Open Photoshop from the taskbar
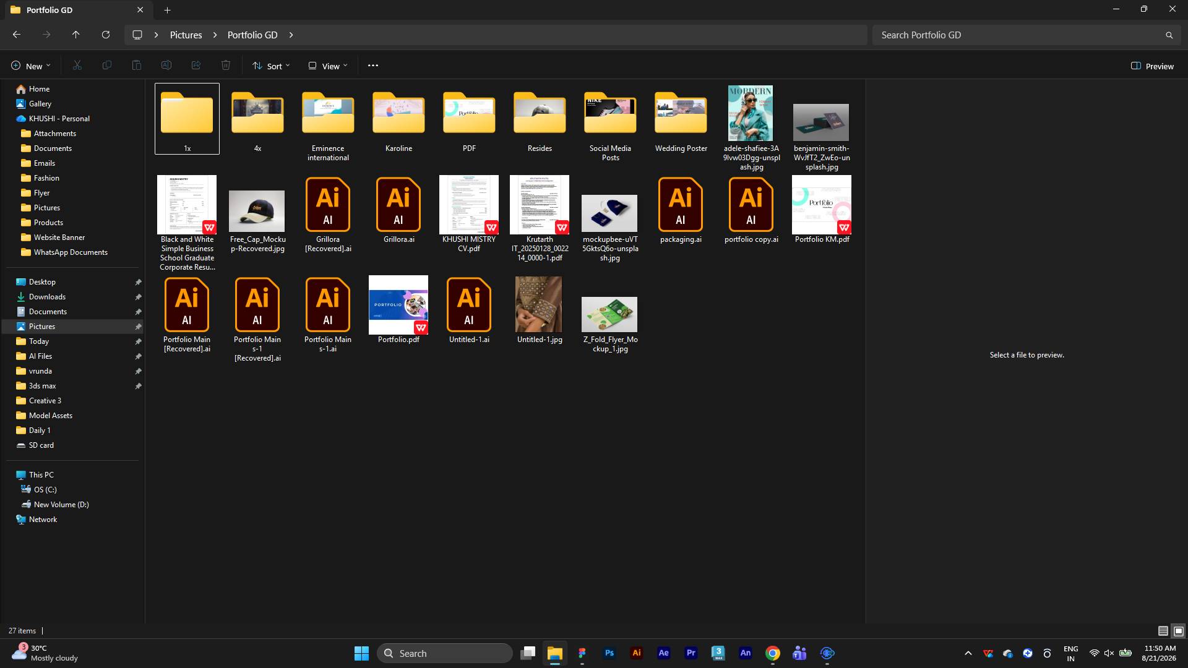The width and height of the screenshot is (1188, 668). [609, 653]
